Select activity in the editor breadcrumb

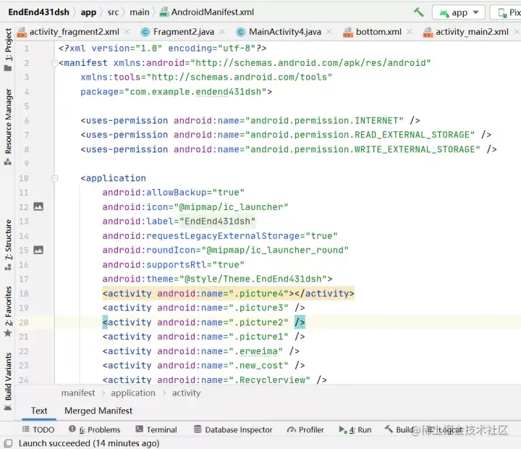coord(186,393)
